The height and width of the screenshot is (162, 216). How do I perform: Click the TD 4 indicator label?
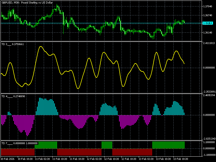[x=13, y=96]
